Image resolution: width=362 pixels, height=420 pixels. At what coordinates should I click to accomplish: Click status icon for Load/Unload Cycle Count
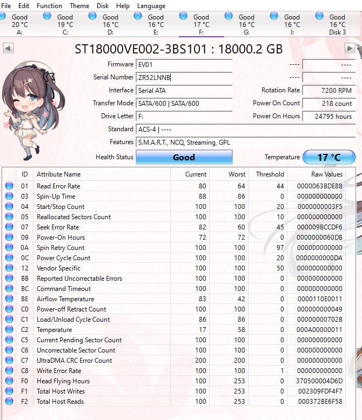pos(9,319)
